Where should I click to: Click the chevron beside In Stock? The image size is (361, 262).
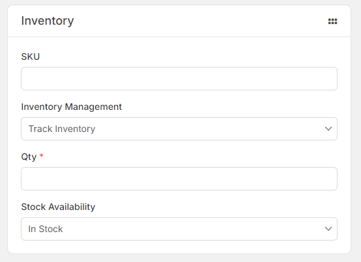click(328, 229)
